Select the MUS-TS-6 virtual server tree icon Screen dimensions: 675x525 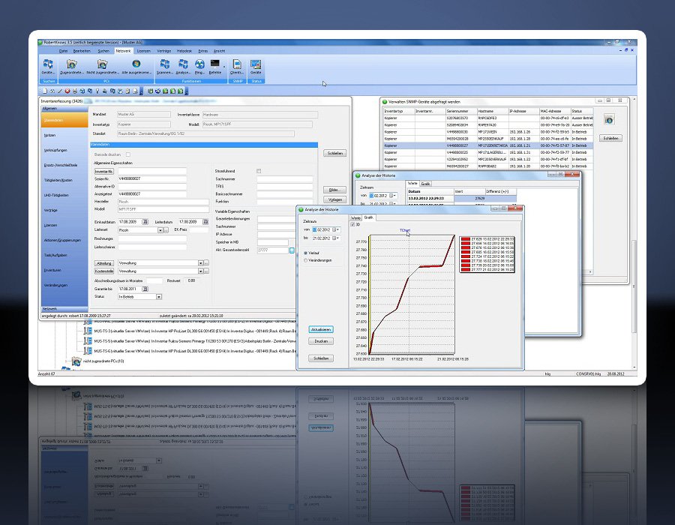pyautogui.click(x=88, y=351)
